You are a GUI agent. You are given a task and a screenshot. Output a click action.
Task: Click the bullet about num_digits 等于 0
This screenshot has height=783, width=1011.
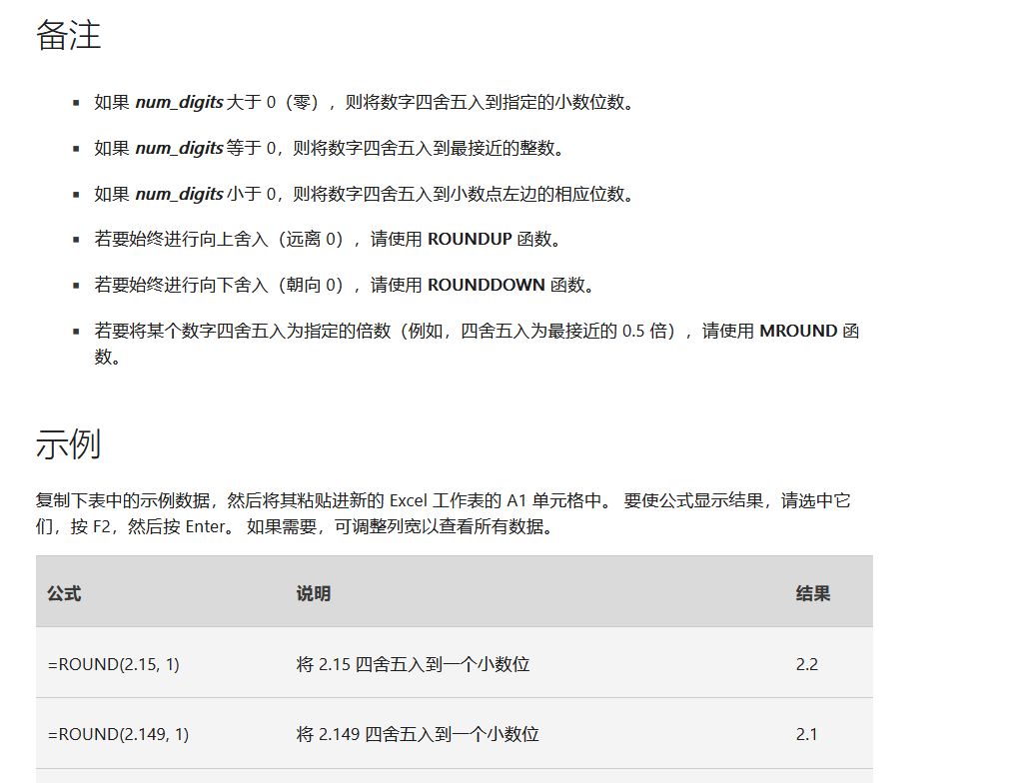(x=331, y=148)
